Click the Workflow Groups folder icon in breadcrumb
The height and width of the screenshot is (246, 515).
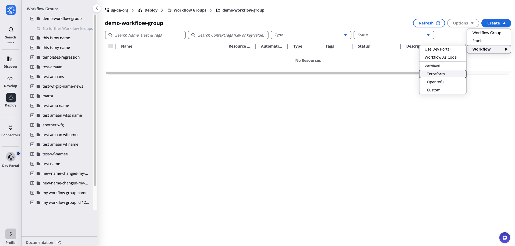click(x=169, y=10)
